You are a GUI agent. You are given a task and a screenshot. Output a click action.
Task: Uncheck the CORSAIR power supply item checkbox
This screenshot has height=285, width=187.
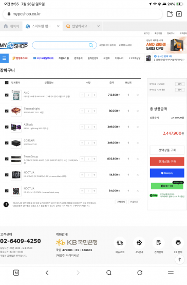pos(7,143)
